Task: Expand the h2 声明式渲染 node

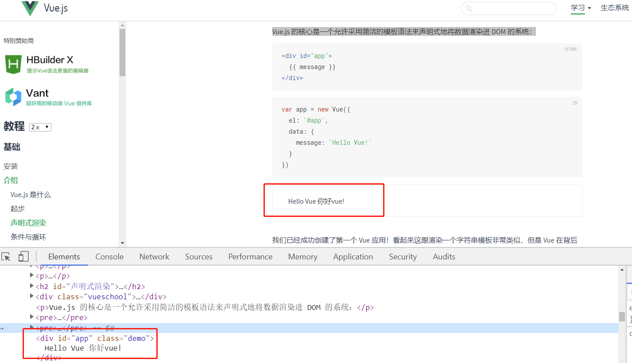Action: (x=32, y=286)
